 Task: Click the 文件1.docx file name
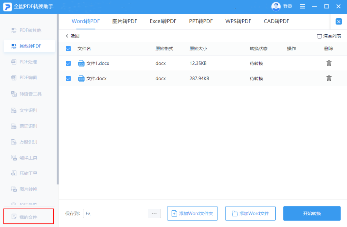(x=98, y=64)
